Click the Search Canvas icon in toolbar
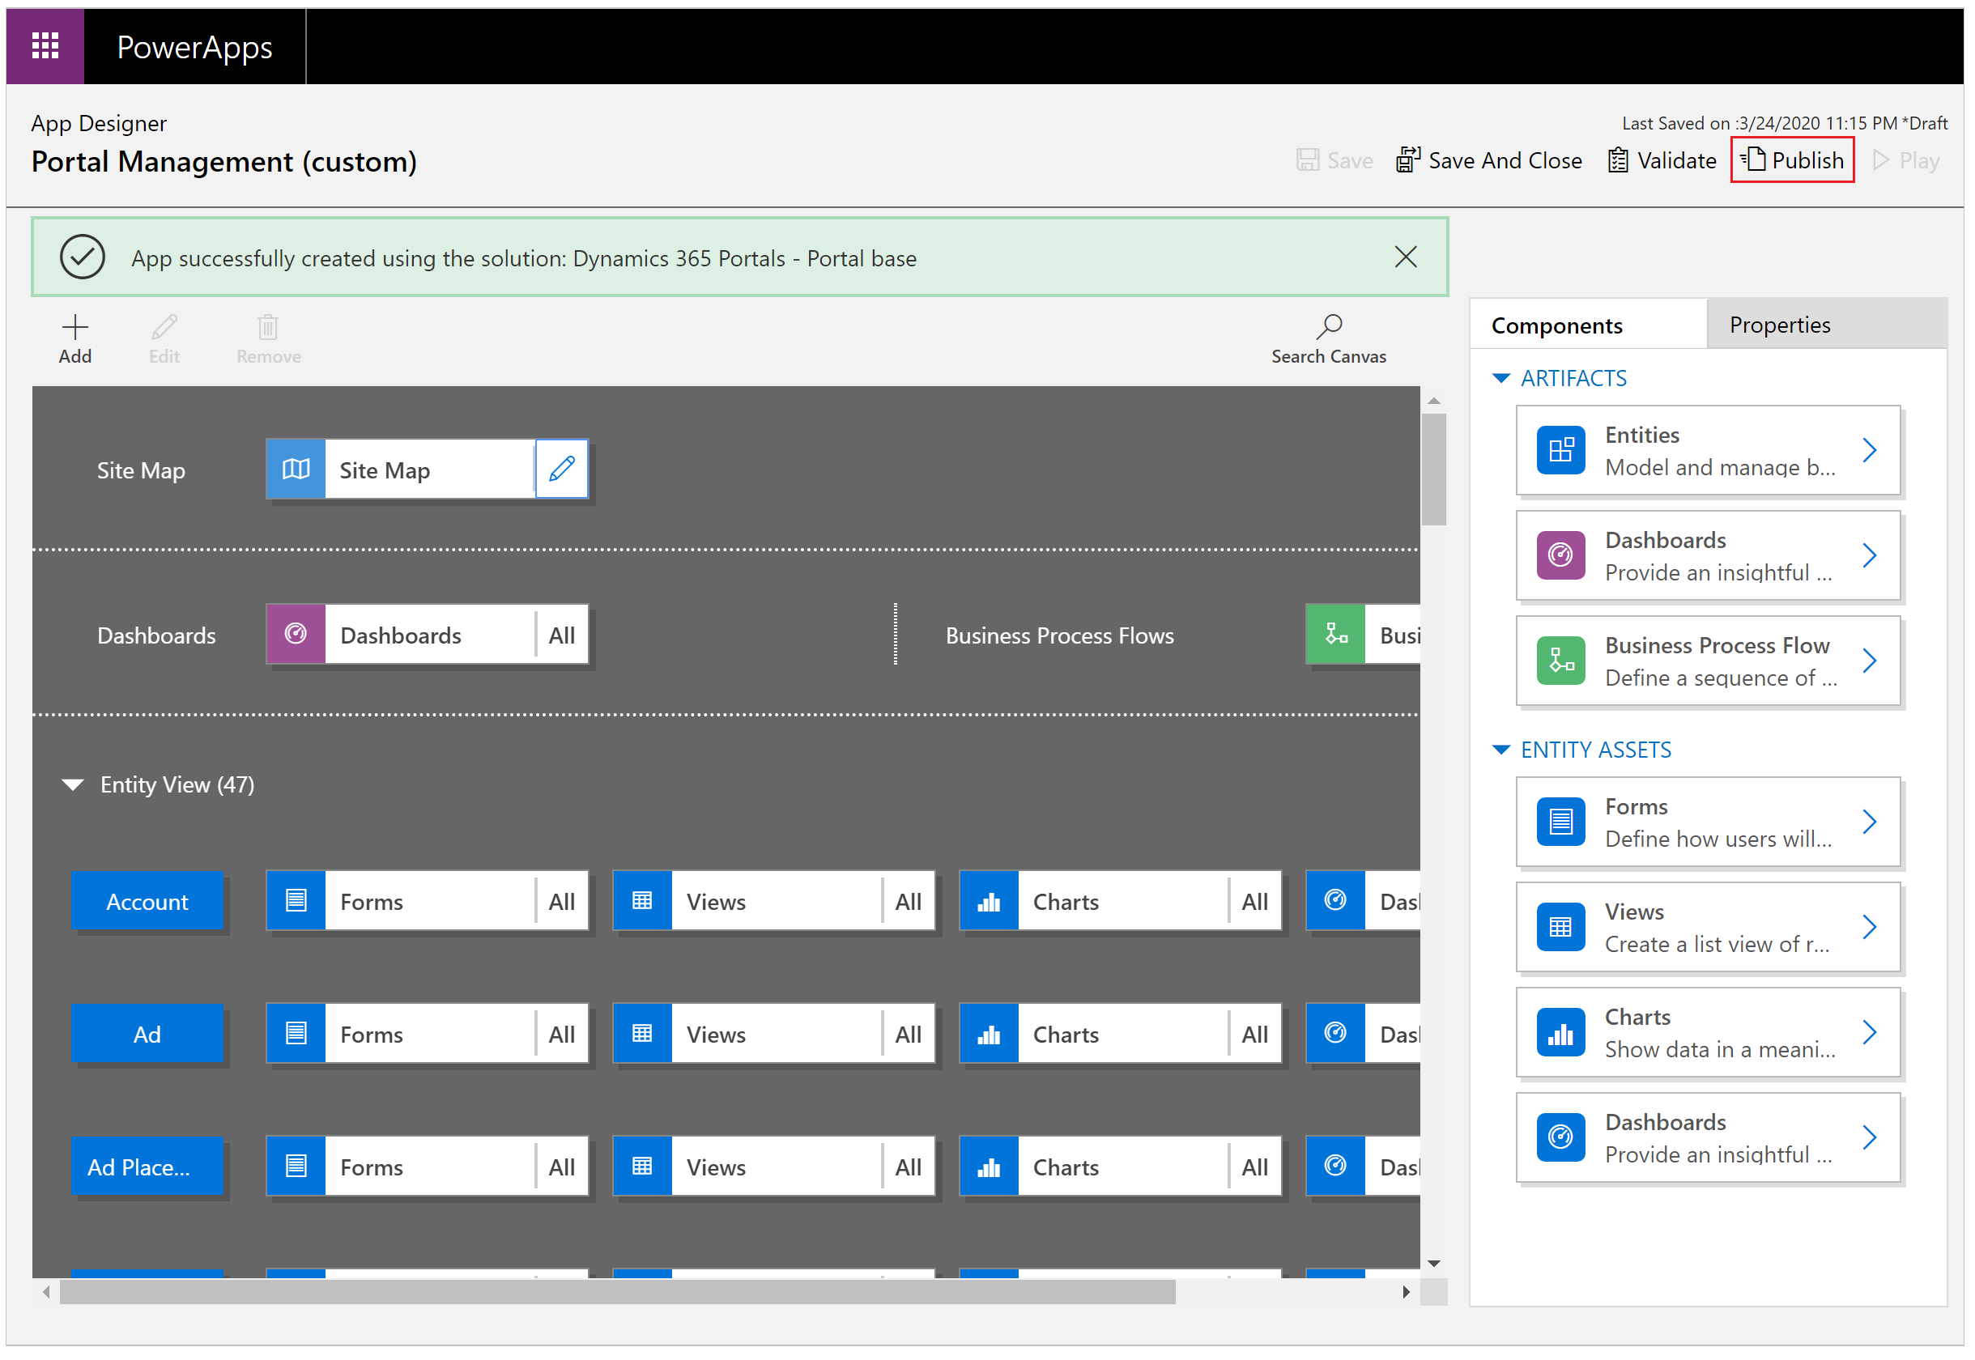 pyautogui.click(x=1326, y=329)
